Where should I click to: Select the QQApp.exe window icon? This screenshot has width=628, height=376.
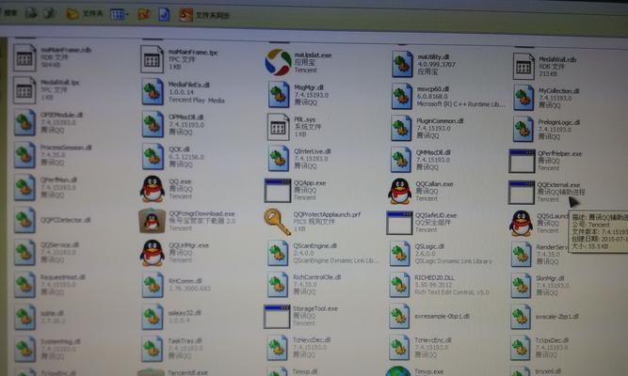pos(277,191)
